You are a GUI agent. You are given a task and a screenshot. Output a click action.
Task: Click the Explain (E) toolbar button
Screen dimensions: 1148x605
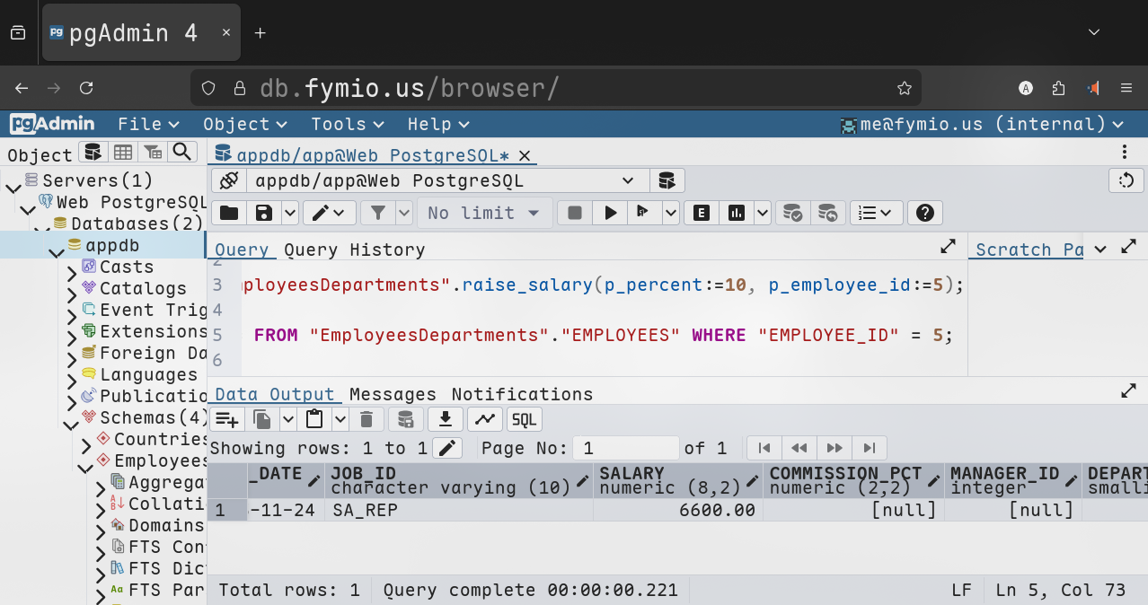(x=702, y=213)
